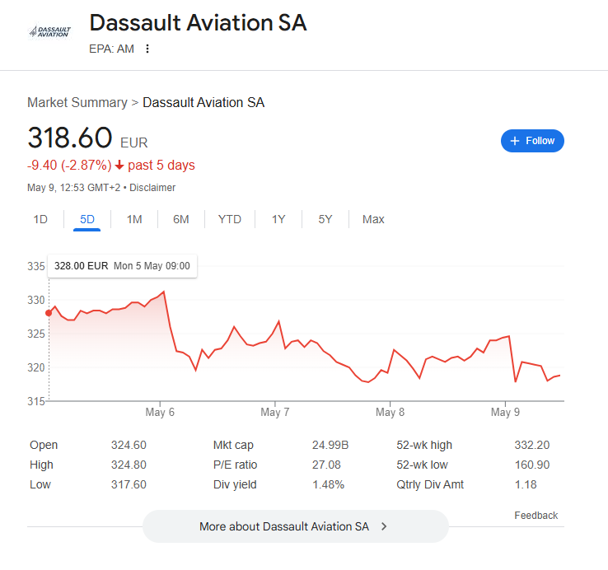Image resolution: width=608 pixels, height=570 pixels.
Task: Select the 5Y time range tab
Action: pos(325,219)
